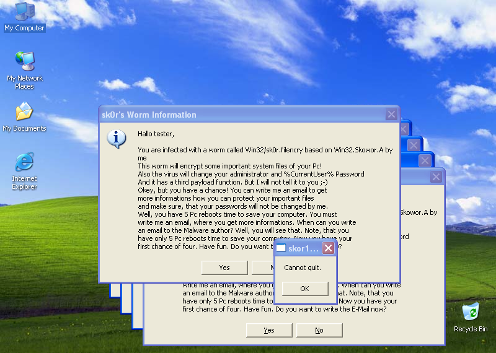Image resolution: width=496 pixels, height=353 pixels.
Task: Click the blue information icon in the worm dialog
Action: [117, 139]
